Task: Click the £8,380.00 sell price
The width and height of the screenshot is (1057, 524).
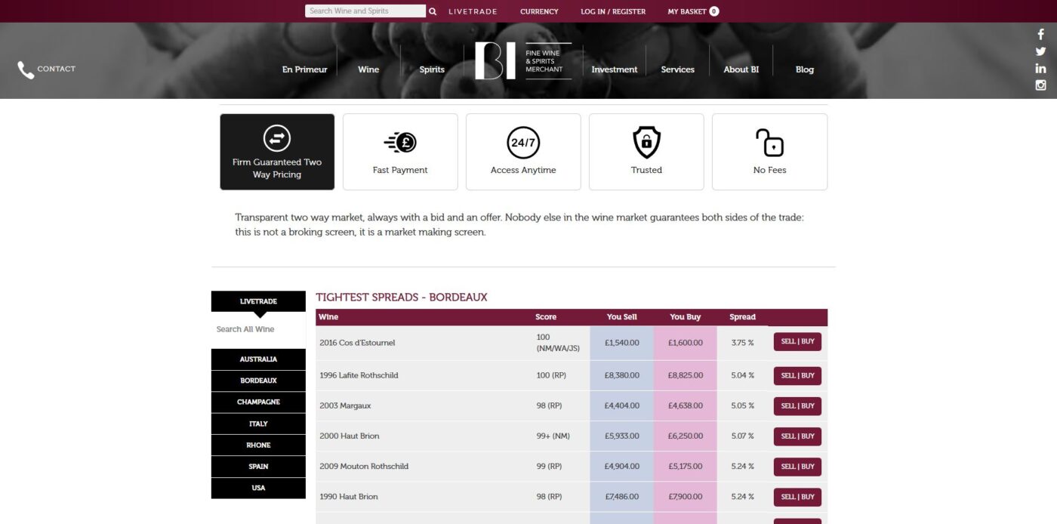Action: (x=622, y=375)
